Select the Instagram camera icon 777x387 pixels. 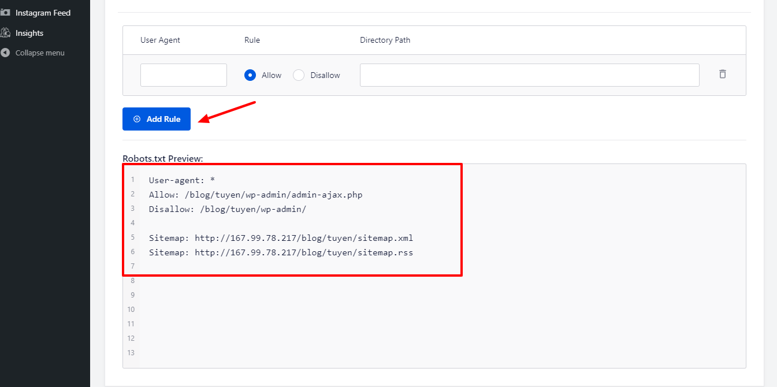click(x=9, y=12)
